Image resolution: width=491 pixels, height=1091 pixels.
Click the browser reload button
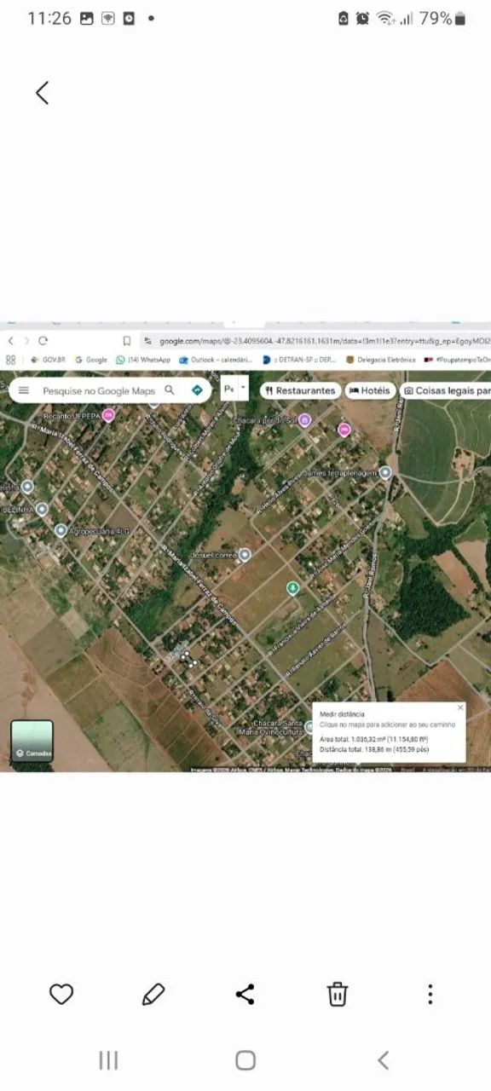click(43, 341)
